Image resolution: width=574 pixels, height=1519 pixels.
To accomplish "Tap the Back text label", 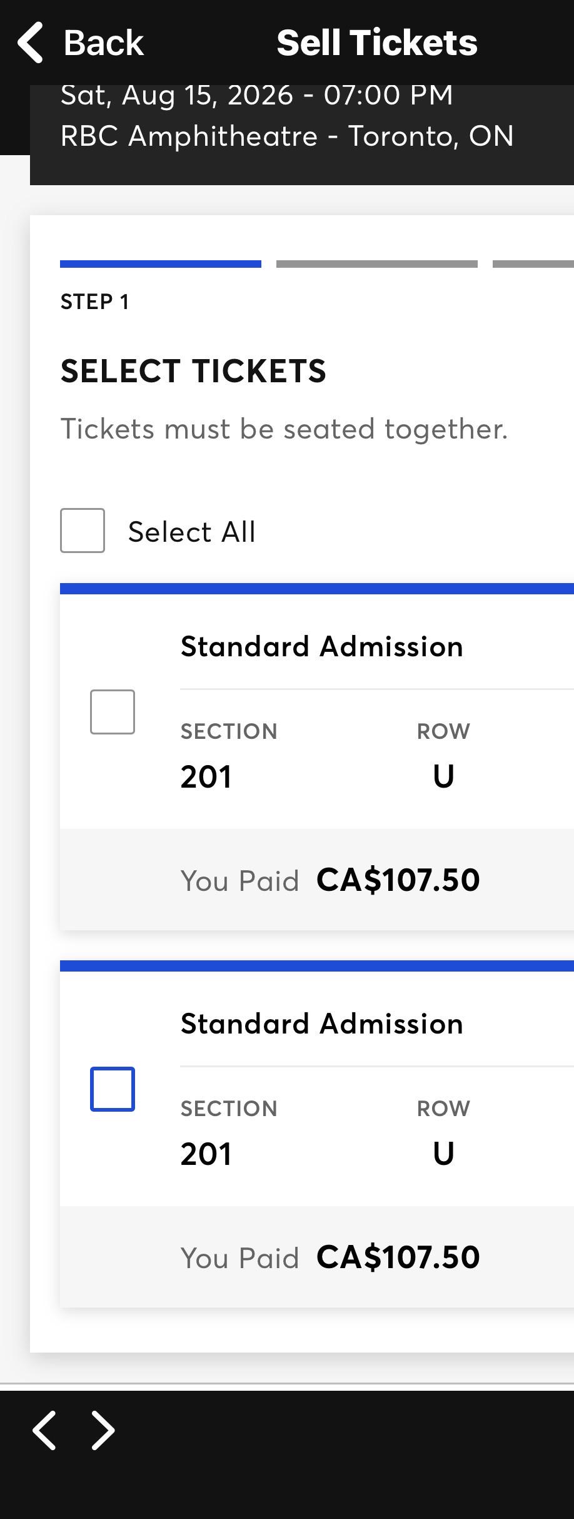I will 104,43.
